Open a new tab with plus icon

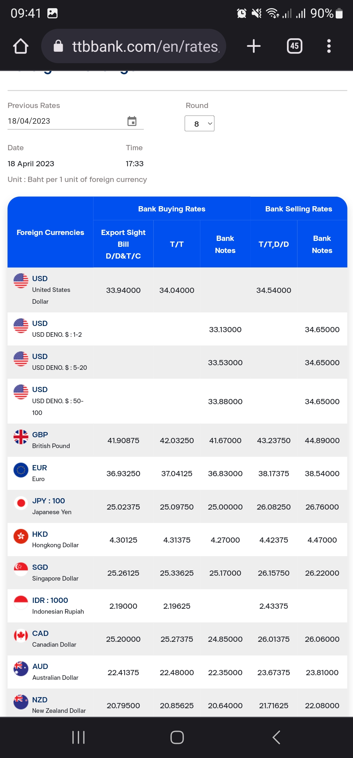[254, 46]
